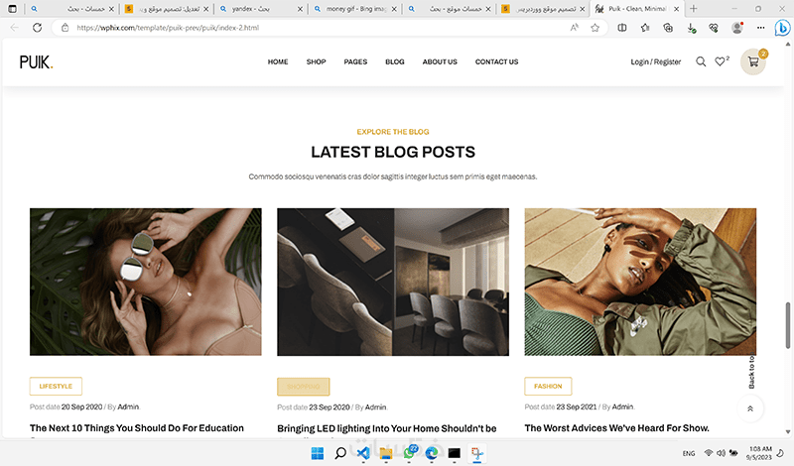Switch to the yandex search tab
Image resolution: width=794 pixels, height=466 pixels.
point(261,9)
